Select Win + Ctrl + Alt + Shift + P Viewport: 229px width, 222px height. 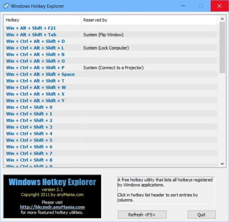pyautogui.click(x=110, y=67)
